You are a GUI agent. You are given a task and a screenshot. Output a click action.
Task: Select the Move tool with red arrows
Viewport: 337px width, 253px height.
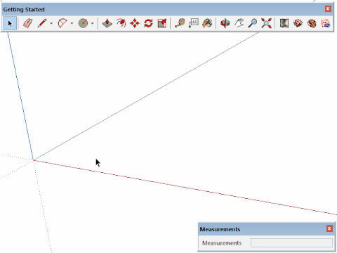[135, 23]
